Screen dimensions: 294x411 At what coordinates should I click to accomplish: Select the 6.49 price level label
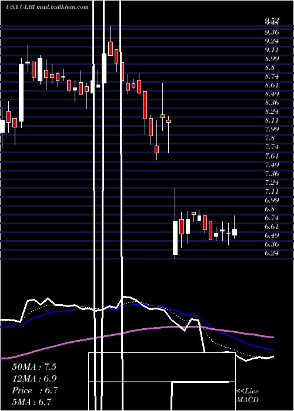[x=272, y=235]
